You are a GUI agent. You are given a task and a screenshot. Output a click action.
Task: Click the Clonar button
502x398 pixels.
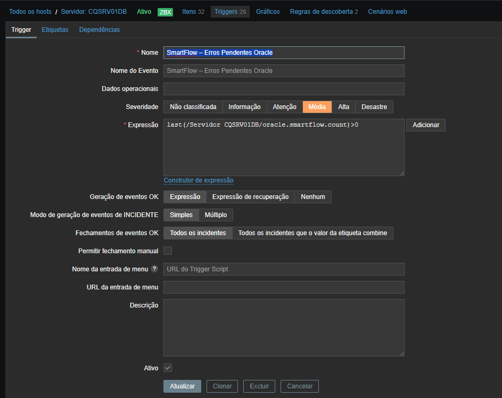click(222, 386)
